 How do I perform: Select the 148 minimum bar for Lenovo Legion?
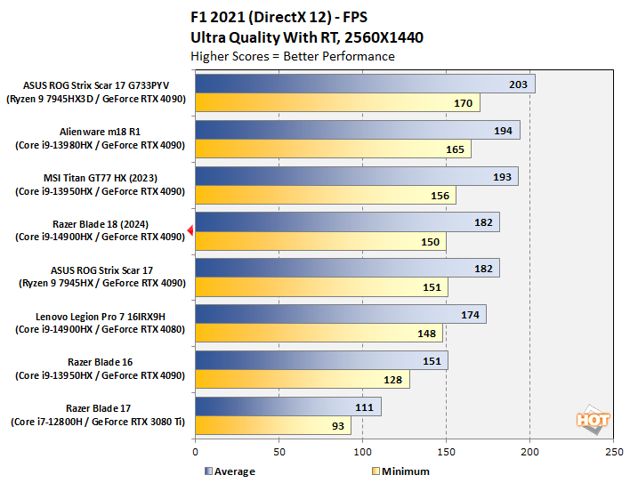319,333
